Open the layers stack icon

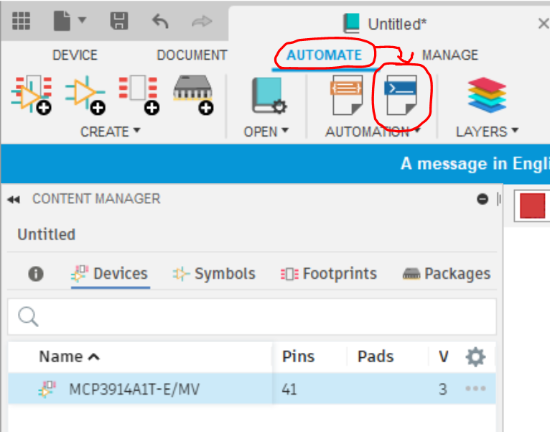(487, 95)
